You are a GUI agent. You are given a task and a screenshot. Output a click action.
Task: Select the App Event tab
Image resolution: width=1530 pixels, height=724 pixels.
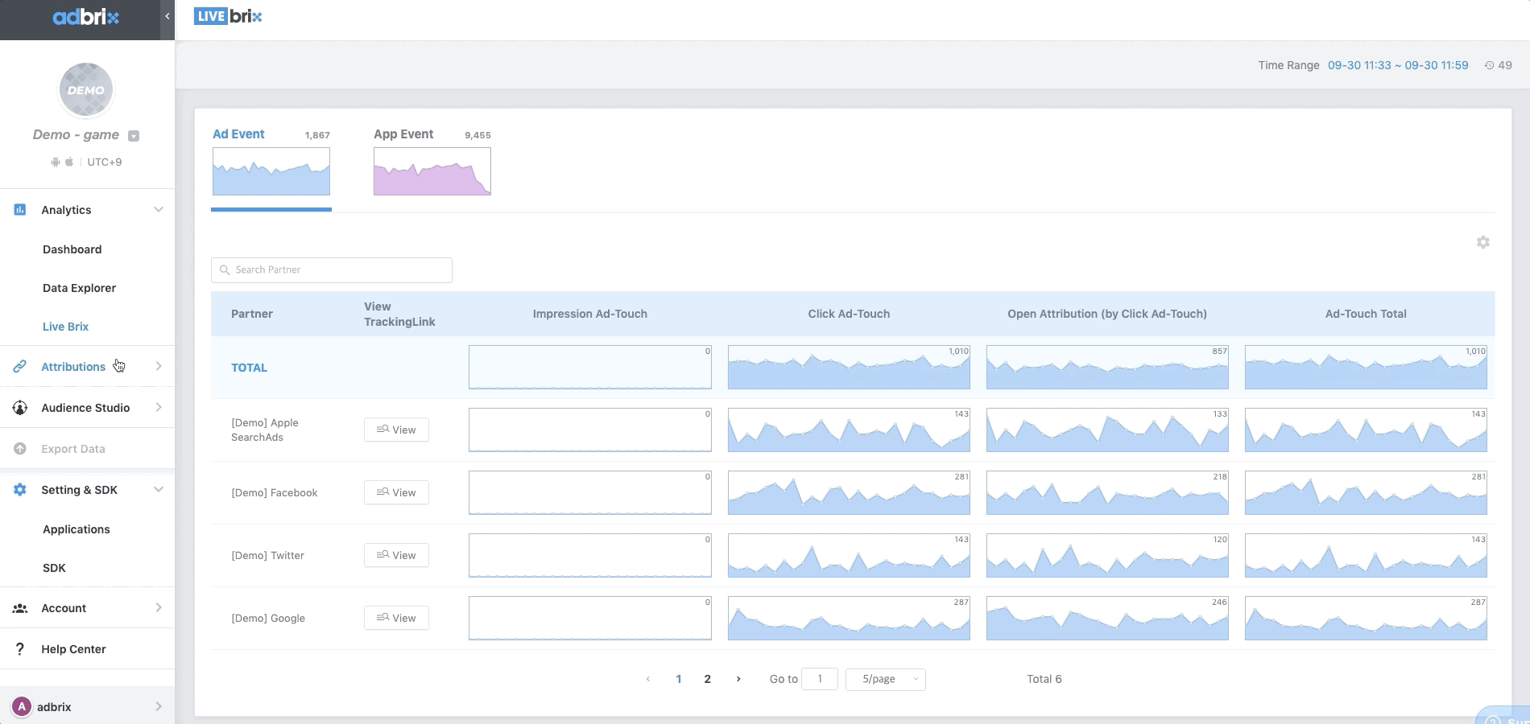[403, 134]
